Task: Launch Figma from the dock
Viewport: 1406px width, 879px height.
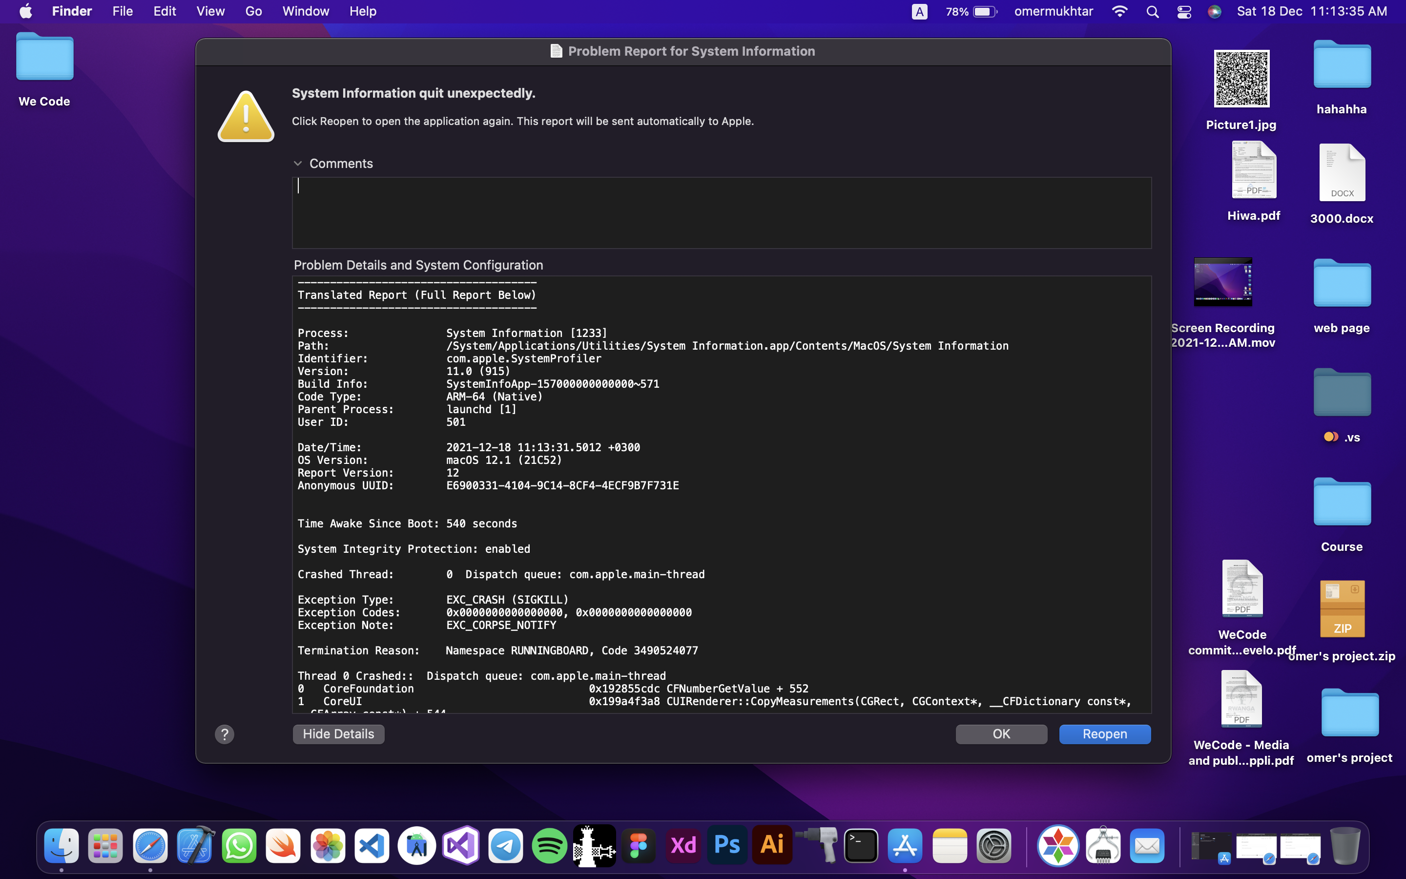Action: coord(639,846)
